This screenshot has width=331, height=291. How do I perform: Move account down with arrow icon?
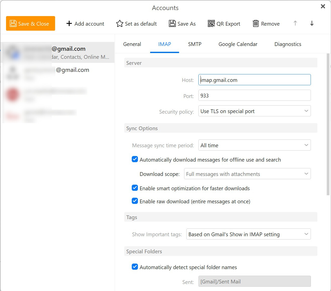[312, 23]
